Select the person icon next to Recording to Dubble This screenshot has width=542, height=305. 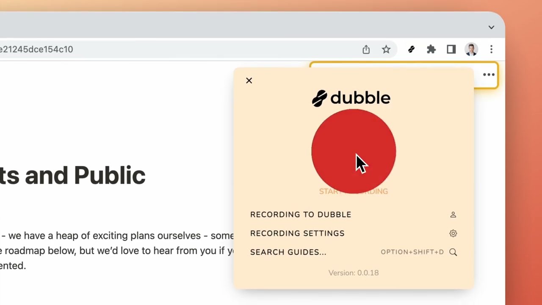(453, 215)
